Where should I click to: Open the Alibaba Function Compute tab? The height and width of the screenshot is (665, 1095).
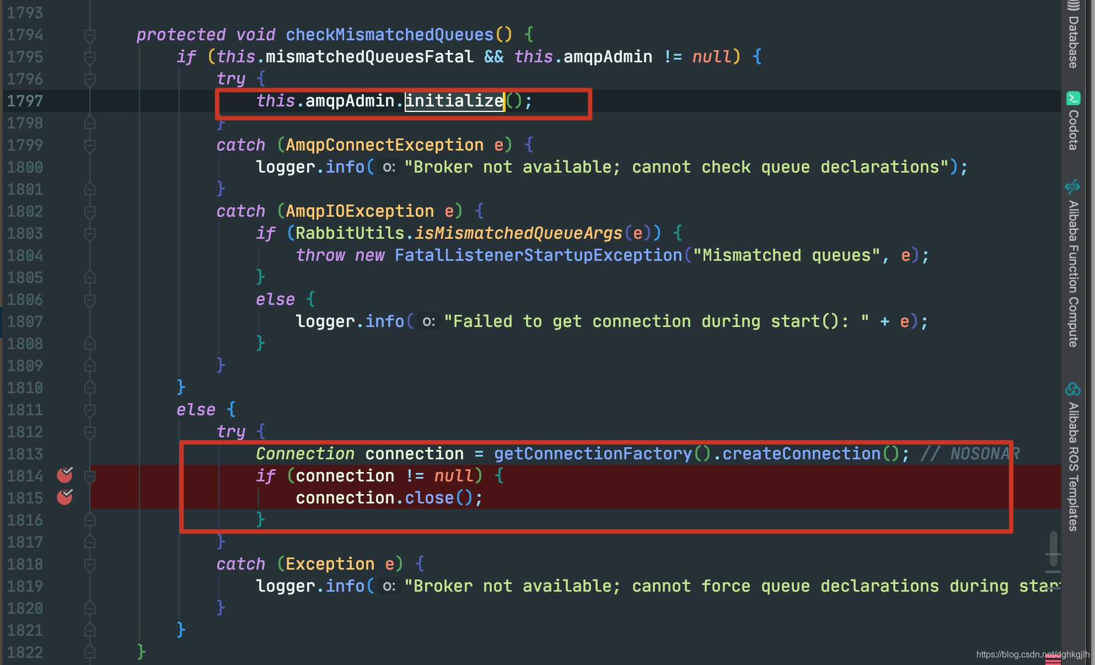(x=1073, y=264)
